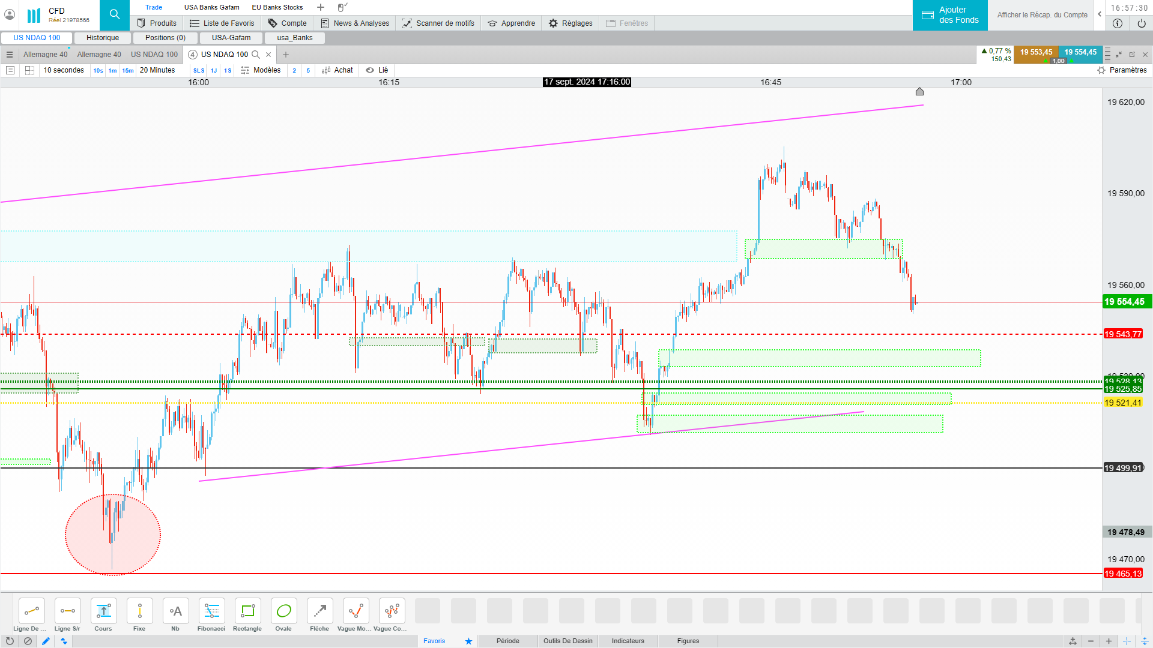Select the Flèche arrow tool
Screen dimensions: 1153x648
(319, 611)
